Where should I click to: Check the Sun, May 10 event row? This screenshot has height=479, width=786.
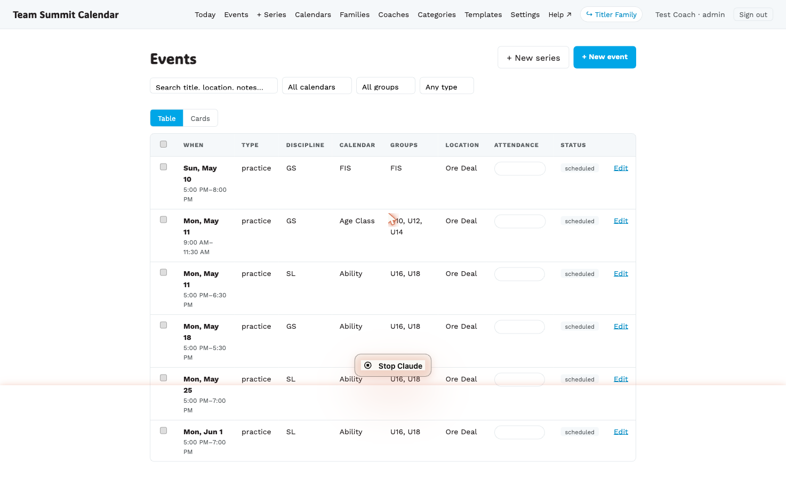click(164, 167)
